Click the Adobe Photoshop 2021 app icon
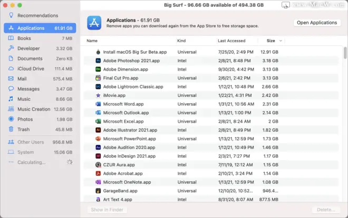The width and height of the screenshot is (348, 218). [x=98, y=61]
